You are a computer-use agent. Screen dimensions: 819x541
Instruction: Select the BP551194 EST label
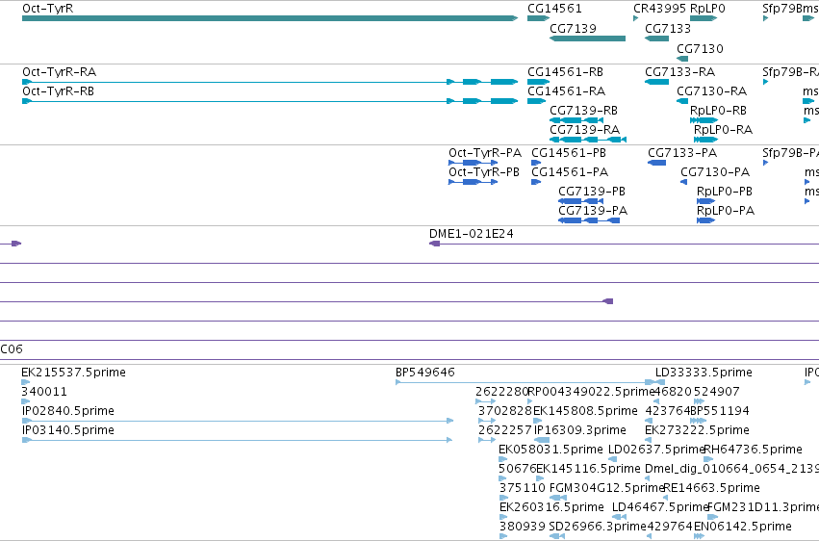720,411
